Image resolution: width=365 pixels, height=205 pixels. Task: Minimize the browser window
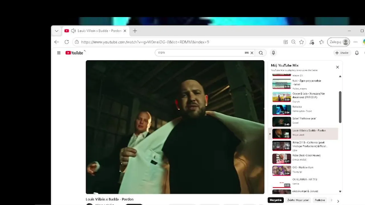pos(349,31)
